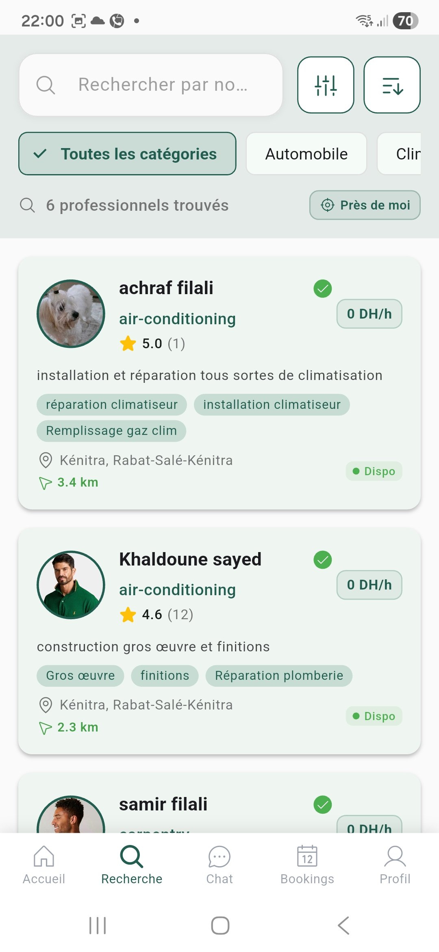Activate the Près de moi button
This screenshot has height=952, width=439.
coord(365,205)
